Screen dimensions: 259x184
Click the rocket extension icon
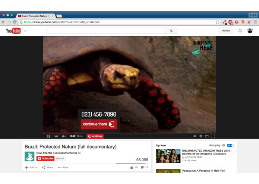point(249,22)
